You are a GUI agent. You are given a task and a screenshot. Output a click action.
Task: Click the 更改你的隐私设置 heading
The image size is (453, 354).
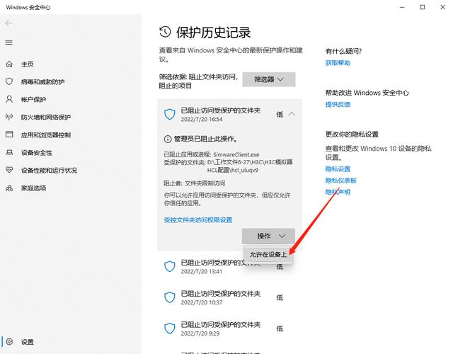(x=352, y=135)
